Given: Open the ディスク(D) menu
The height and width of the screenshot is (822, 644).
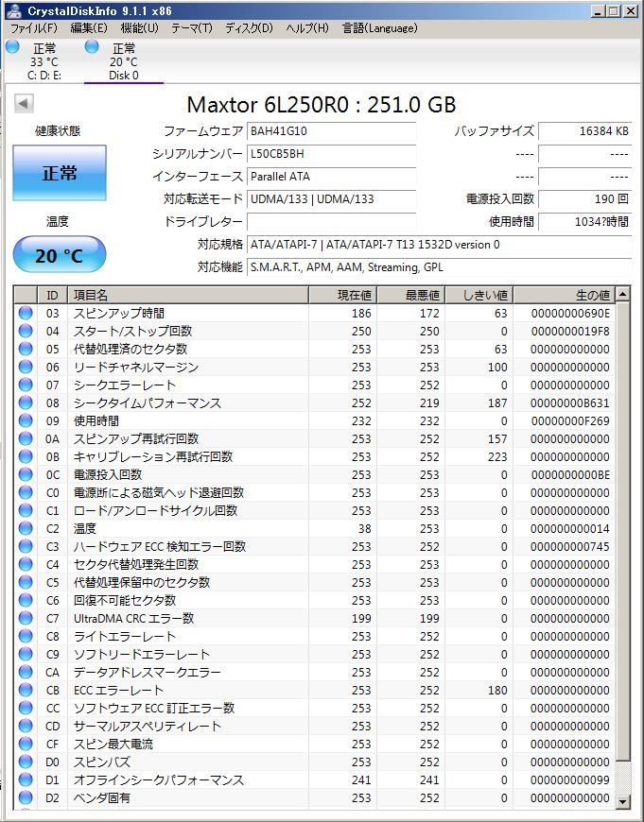Looking at the screenshot, I should pyautogui.click(x=249, y=28).
